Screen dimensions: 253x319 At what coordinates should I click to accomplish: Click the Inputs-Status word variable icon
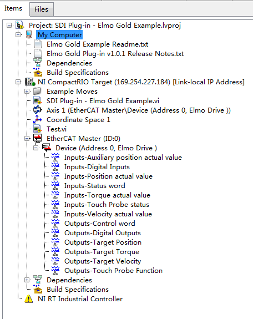(55, 186)
